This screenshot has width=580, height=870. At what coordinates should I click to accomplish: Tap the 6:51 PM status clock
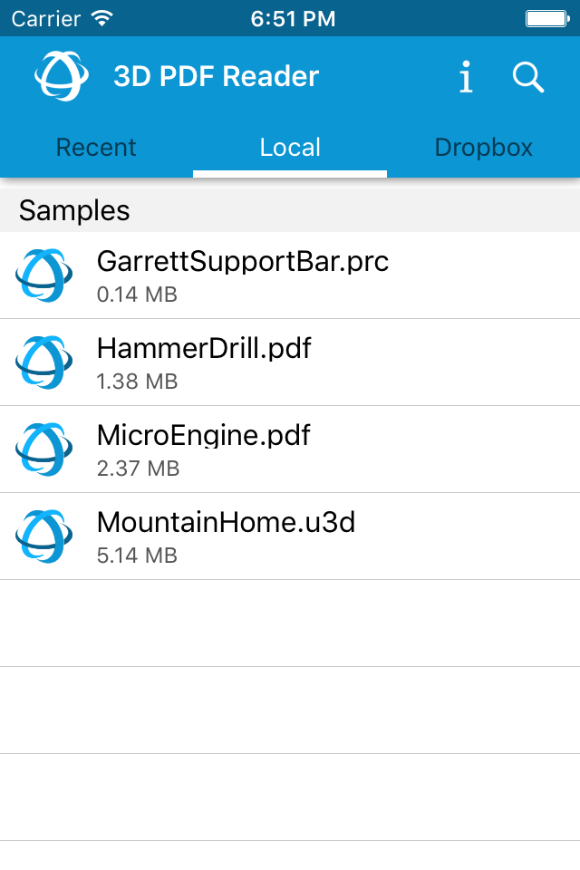(x=293, y=18)
